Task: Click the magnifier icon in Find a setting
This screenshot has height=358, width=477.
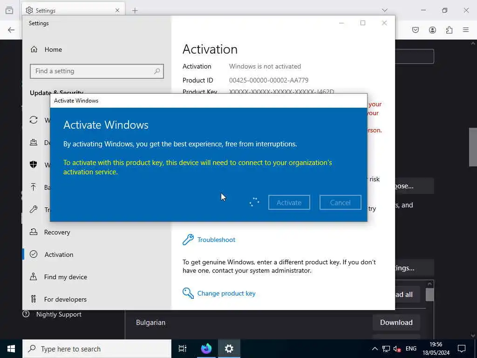Action: pyautogui.click(x=157, y=71)
